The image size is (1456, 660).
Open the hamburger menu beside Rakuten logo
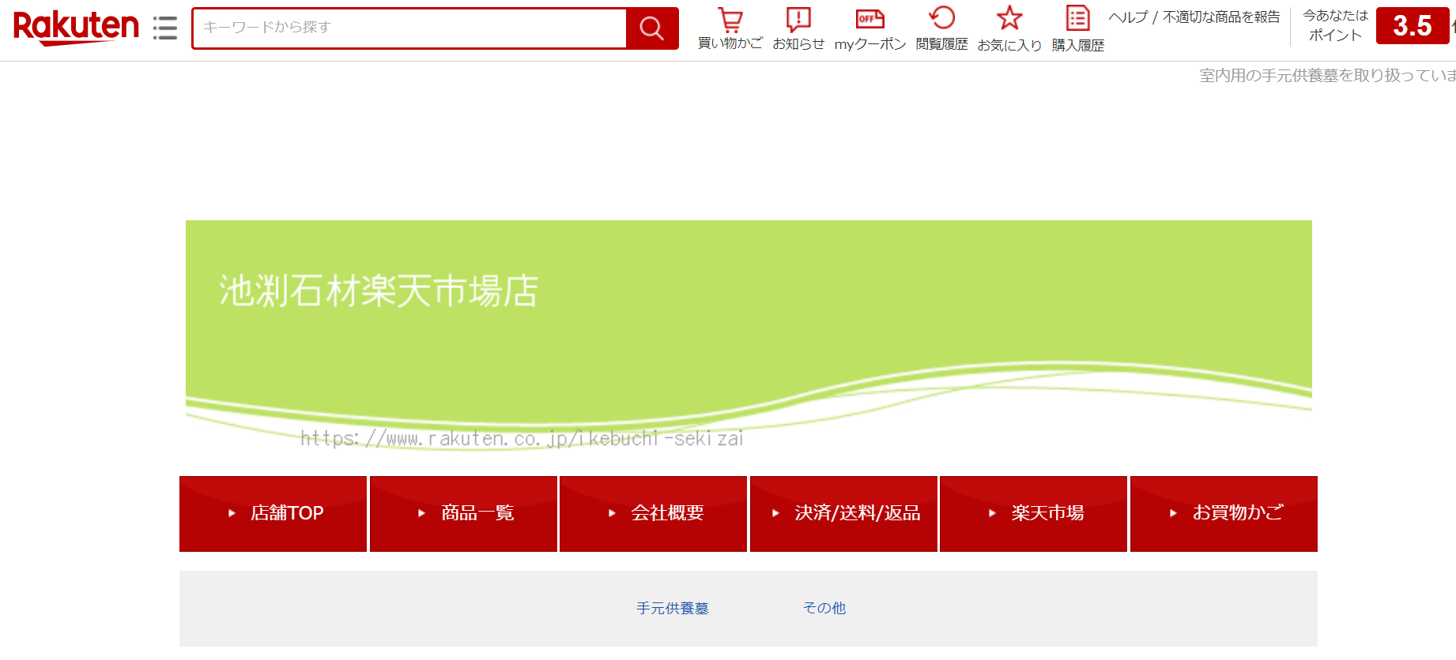165,28
